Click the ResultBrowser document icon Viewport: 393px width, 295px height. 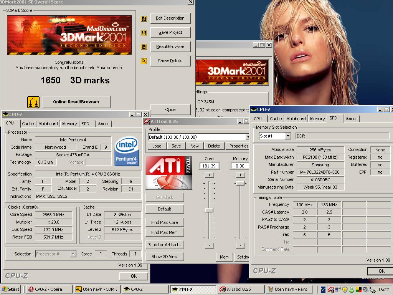click(144, 47)
